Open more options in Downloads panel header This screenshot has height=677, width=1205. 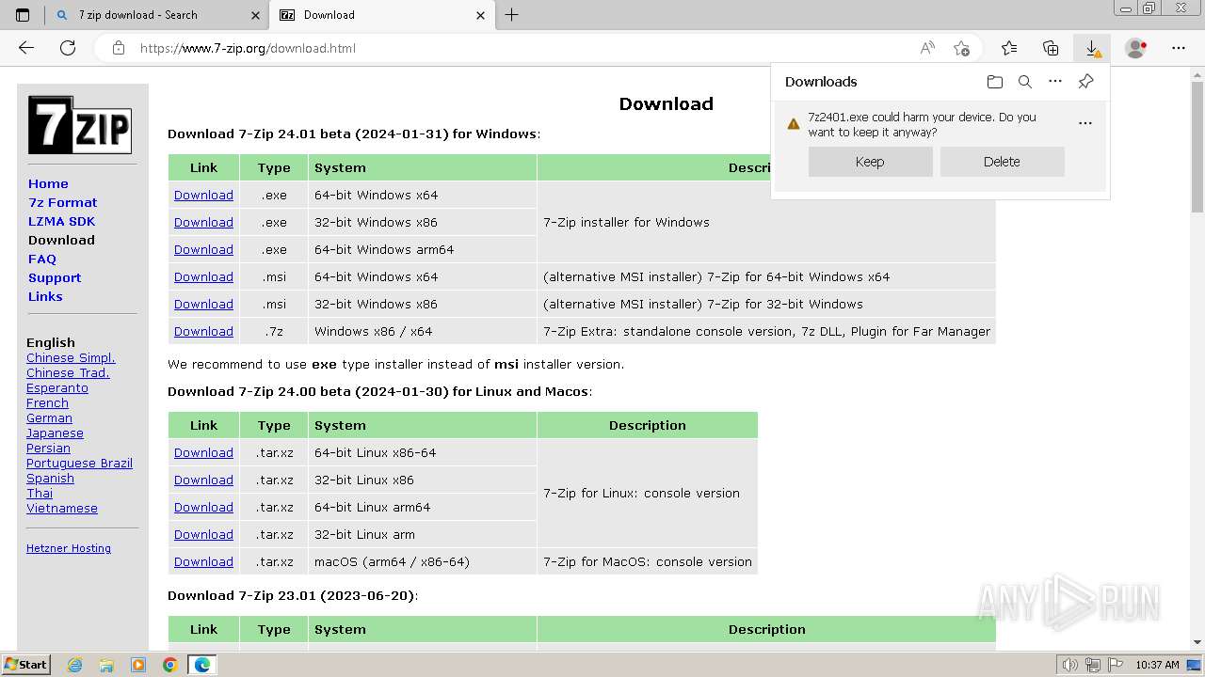click(x=1055, y=82)
